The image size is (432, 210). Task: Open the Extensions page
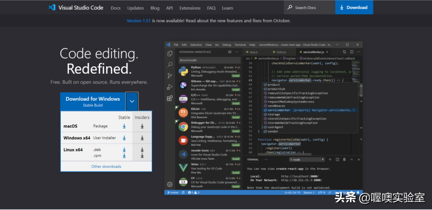[190, 8]
